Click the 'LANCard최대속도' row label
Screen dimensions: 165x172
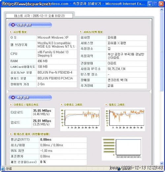pyautogui.click(x=23, y=67)
